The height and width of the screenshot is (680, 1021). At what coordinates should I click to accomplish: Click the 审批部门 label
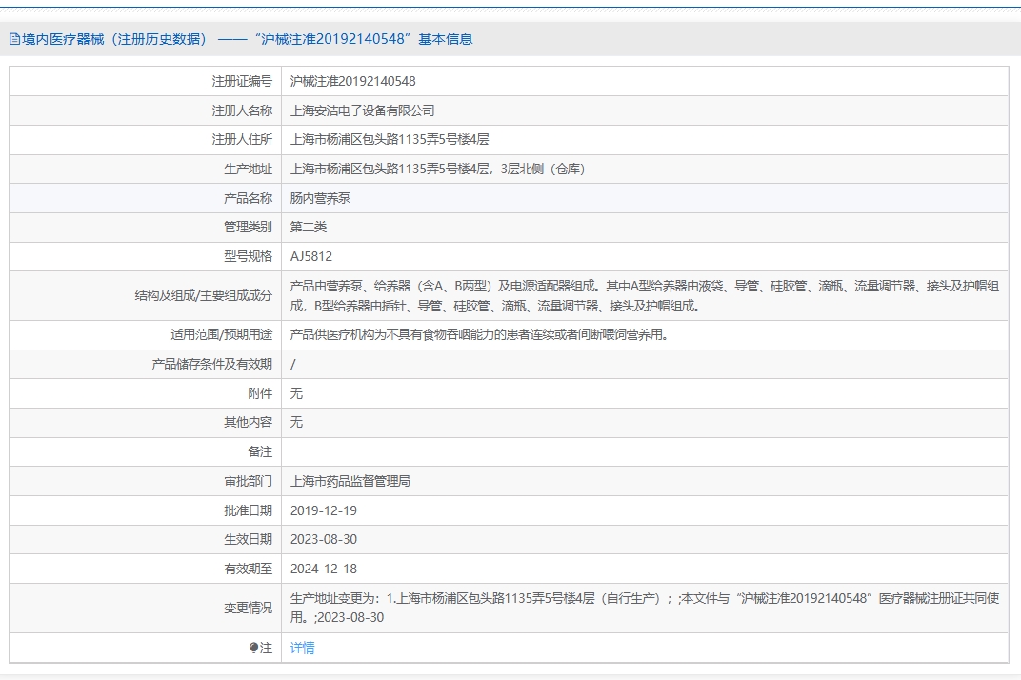pos(248,481)
